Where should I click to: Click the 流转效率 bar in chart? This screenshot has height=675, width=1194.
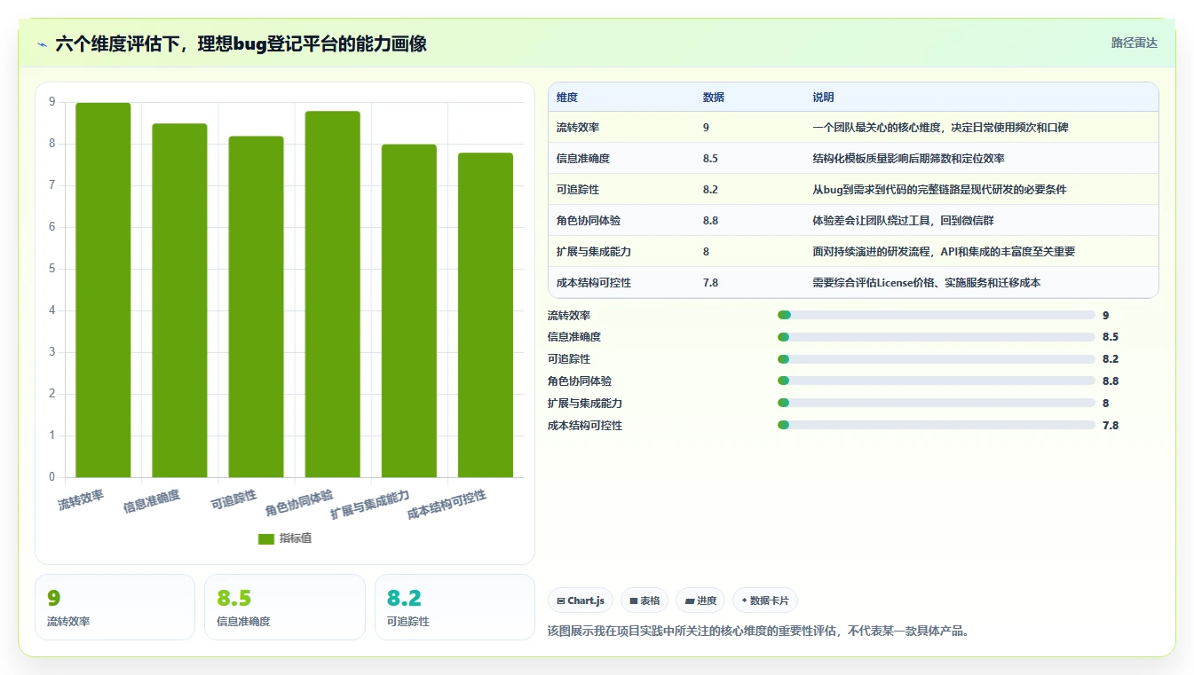pos(103,290)
